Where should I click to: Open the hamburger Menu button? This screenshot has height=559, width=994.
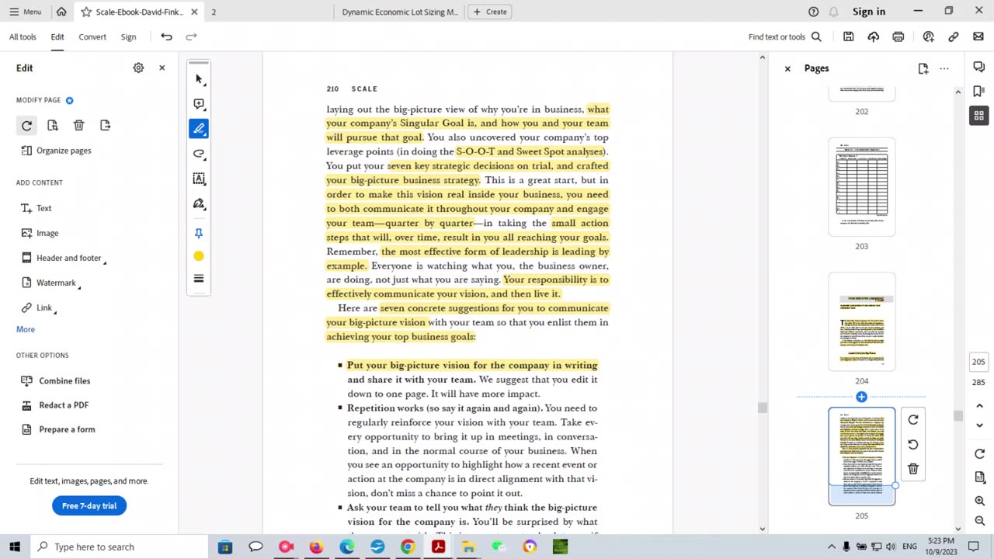tap(25, 12)
